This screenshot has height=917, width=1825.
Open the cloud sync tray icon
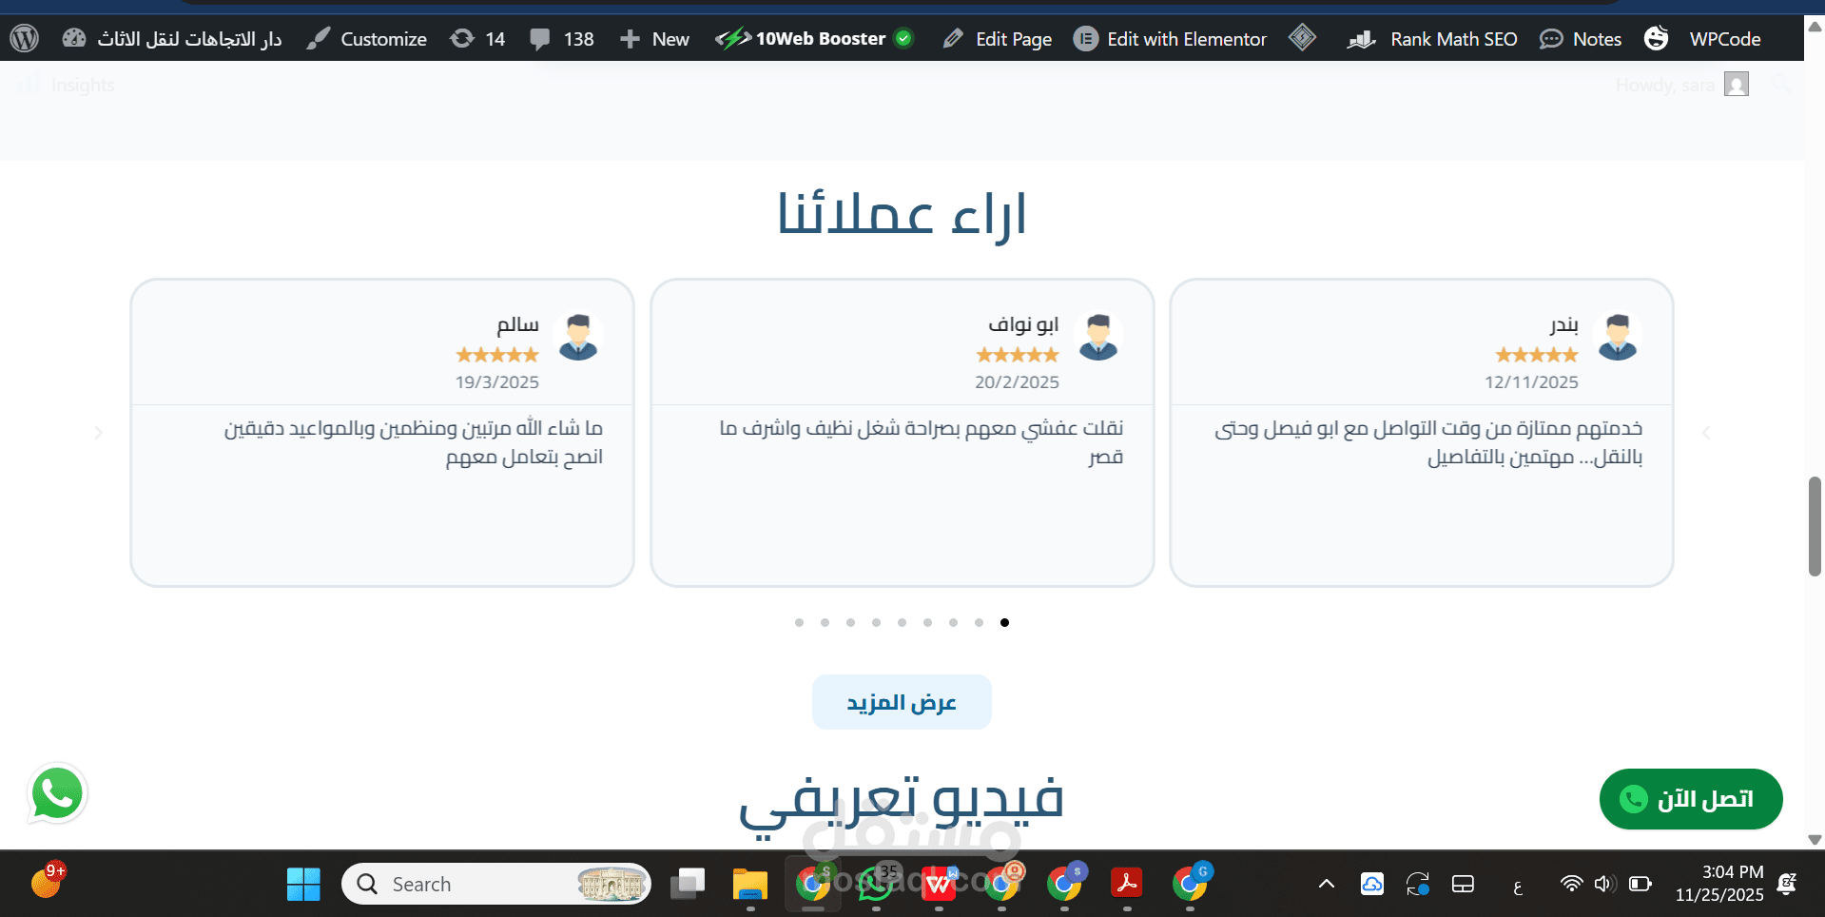(1372, 884)
